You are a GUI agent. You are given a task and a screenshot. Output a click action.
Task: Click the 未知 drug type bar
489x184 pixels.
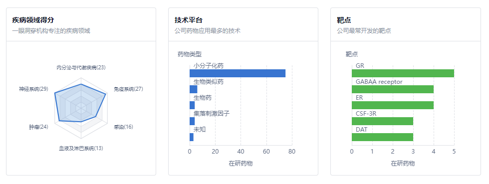(192, 137)
